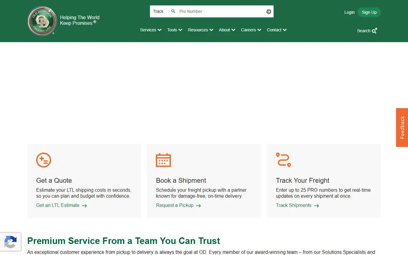
Task: Click the Get a Quote calculator icon
Action: (x=43, y=160)
